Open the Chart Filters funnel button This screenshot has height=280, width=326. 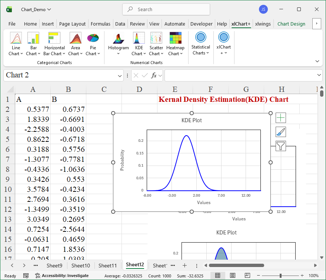click(281, 146)
